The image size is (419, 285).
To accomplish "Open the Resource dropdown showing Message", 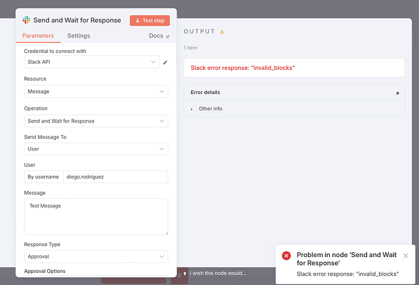I will (x=96, y=92).
